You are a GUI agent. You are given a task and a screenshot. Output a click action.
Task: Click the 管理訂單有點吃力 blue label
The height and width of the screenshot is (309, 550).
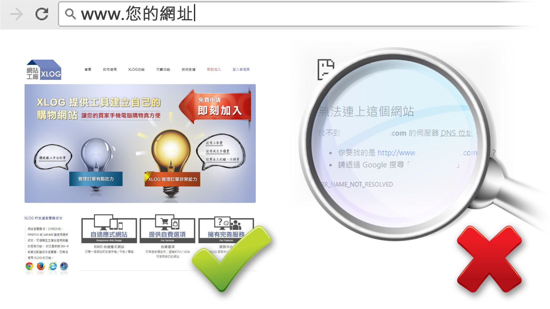point(96,179)
